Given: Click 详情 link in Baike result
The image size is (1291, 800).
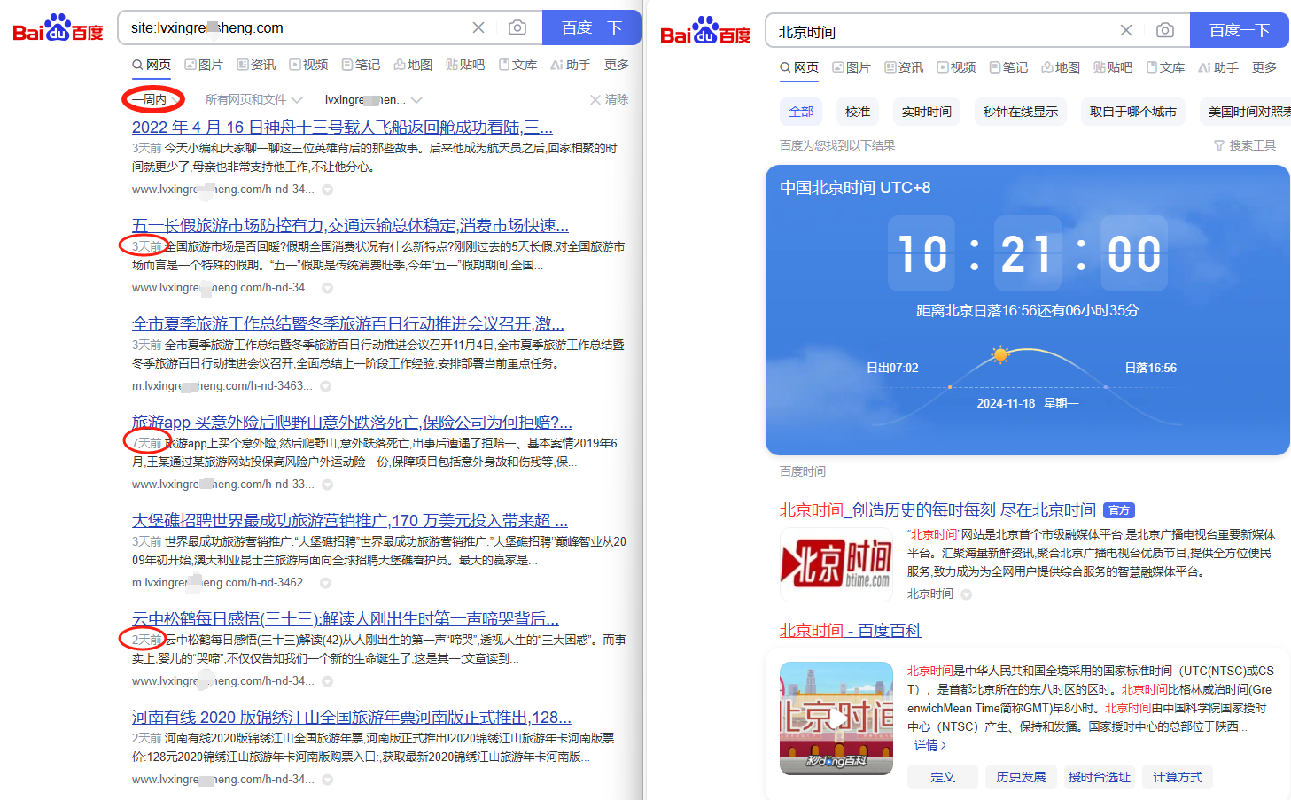Looking at the screenshot, I should [930, 746].
